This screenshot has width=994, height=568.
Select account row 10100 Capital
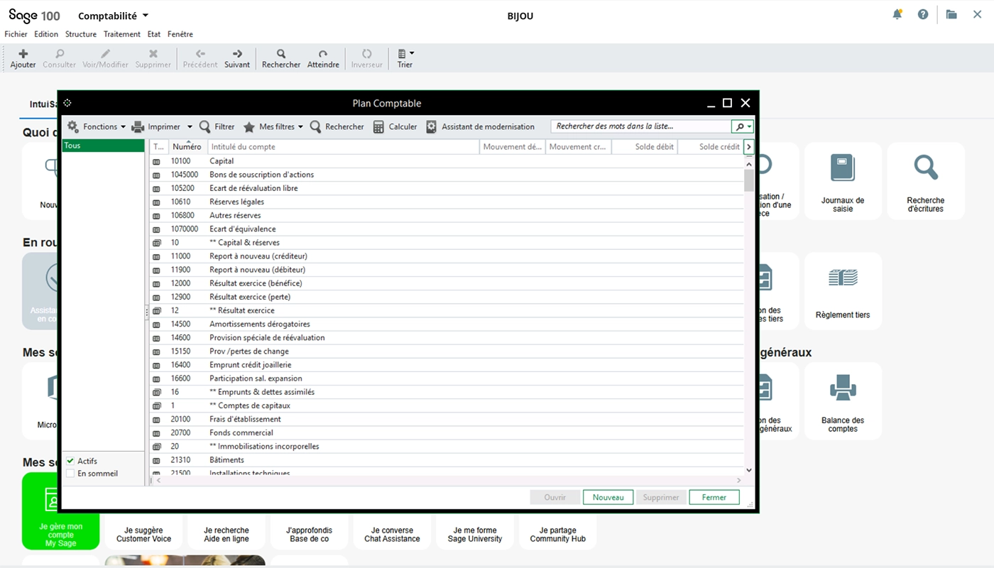coord(447,161)
